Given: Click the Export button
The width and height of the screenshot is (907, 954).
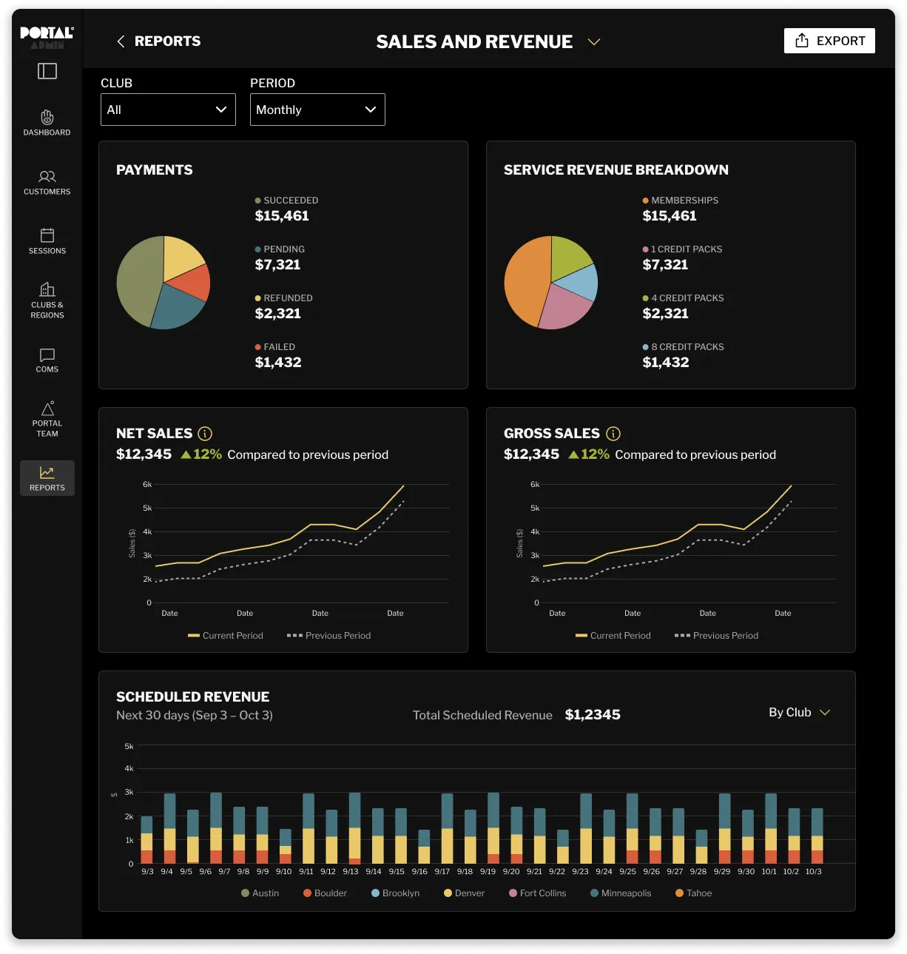Looking at the screenshot, I should click(x=829, y=41).
